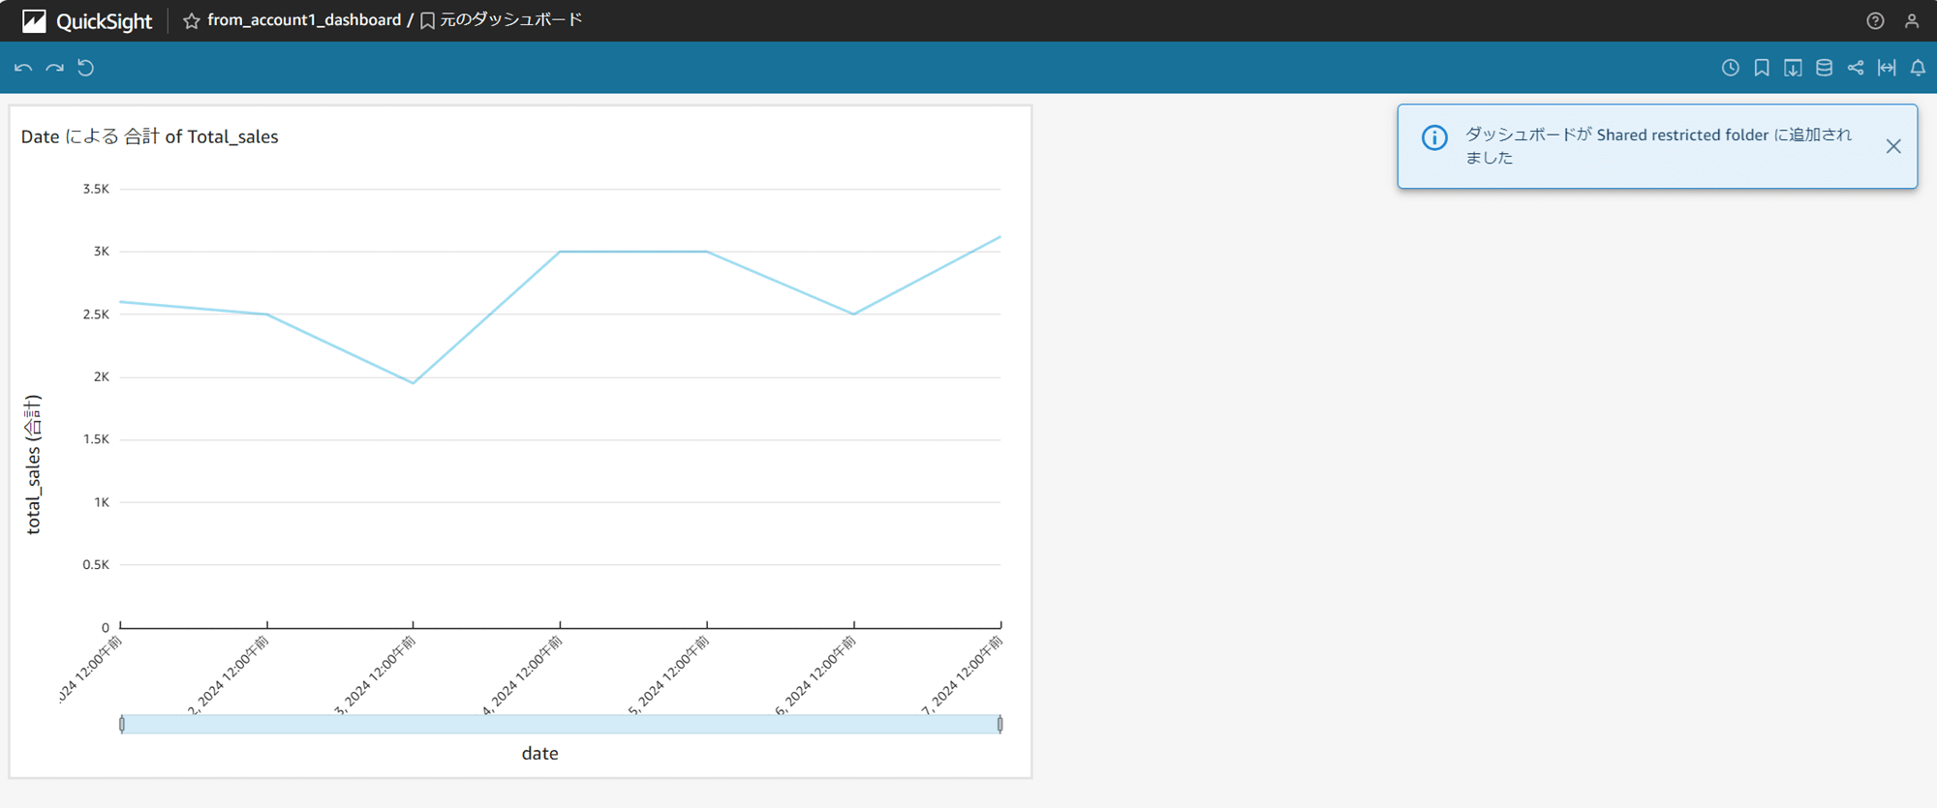Image resolution: width=1937 pixels, height=808 pixels.
Task: Click the 1K y-axis tick label
Action: click(101, 502)
